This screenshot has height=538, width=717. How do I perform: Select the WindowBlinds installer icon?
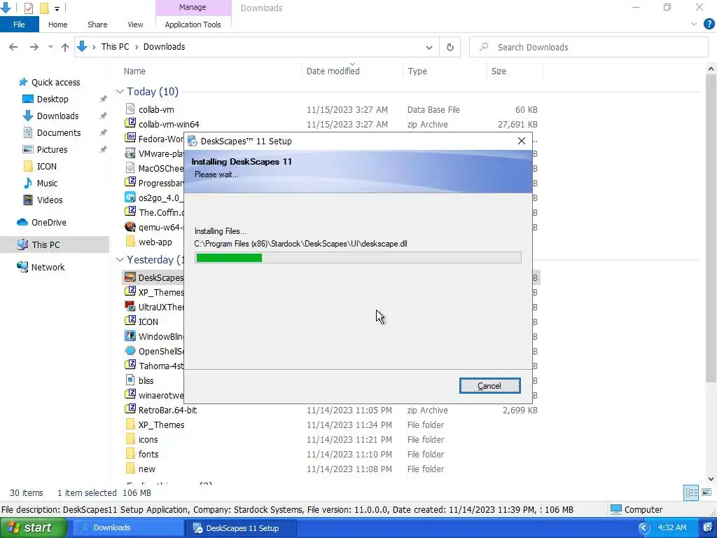coord(130,336)
